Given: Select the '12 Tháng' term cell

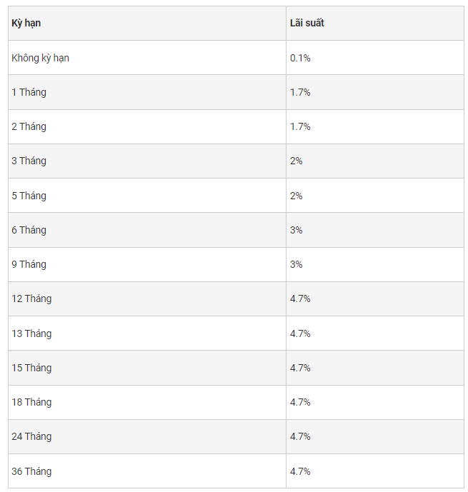Looking at the screenshot, I should pos(147,298).
